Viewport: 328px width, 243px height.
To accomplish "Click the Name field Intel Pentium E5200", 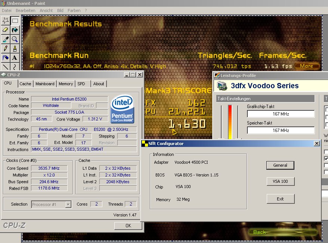I will coord(69,99).
